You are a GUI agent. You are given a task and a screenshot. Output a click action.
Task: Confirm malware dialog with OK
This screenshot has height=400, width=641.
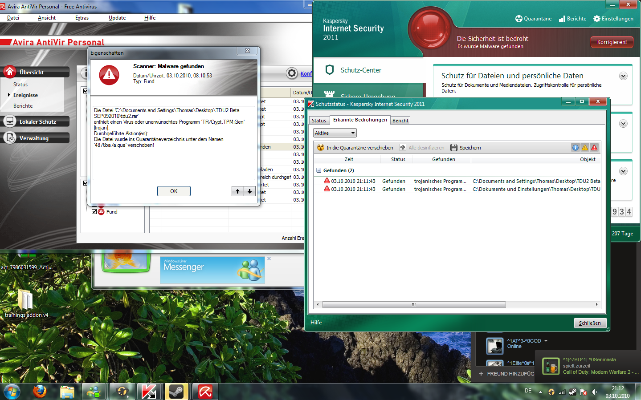(174, 191)
